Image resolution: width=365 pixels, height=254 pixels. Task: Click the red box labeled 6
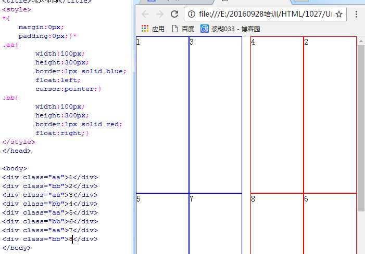click(x=330, y=223)
